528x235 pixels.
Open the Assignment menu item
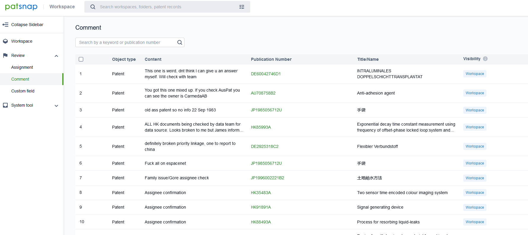click(22, 67)
